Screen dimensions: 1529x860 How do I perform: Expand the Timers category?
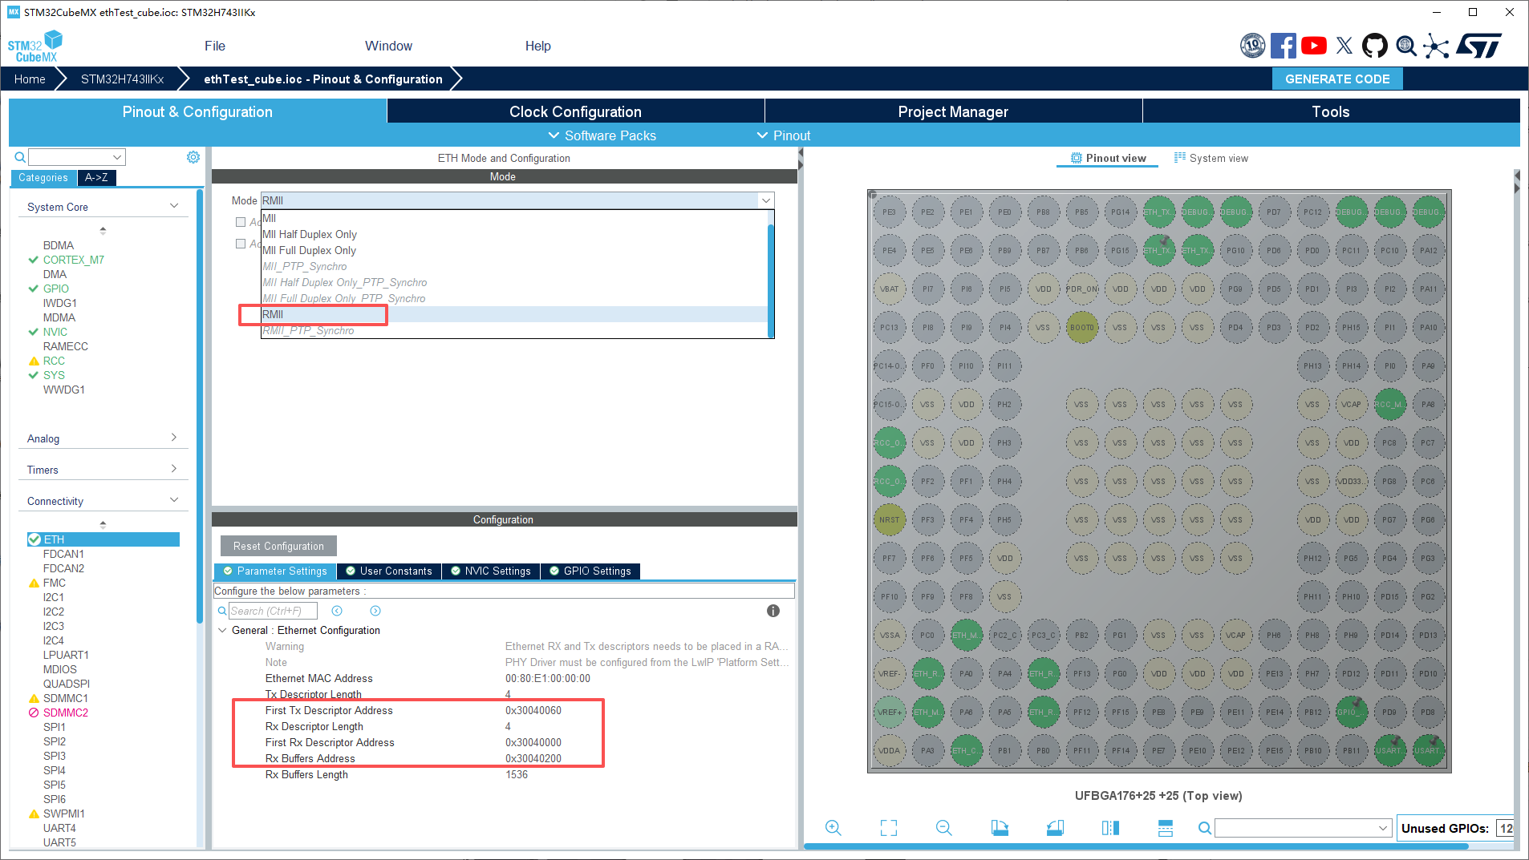[x=174, y=469]
